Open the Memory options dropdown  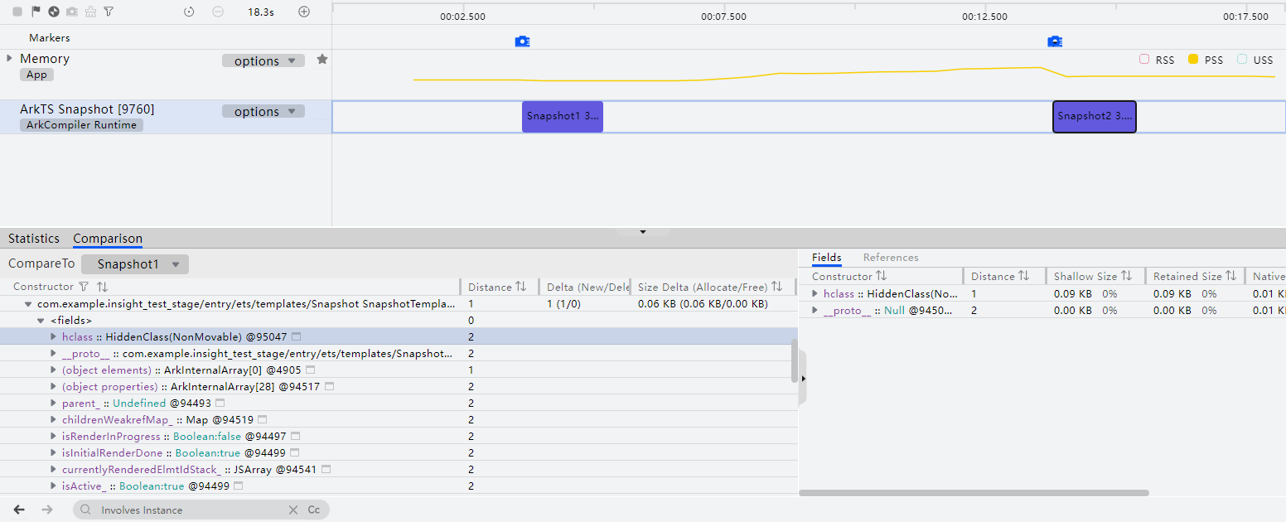[263, 60]
